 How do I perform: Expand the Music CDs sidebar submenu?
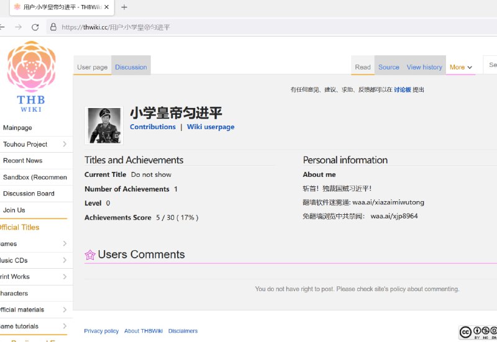pyautogui.click(x=65, y=260)
